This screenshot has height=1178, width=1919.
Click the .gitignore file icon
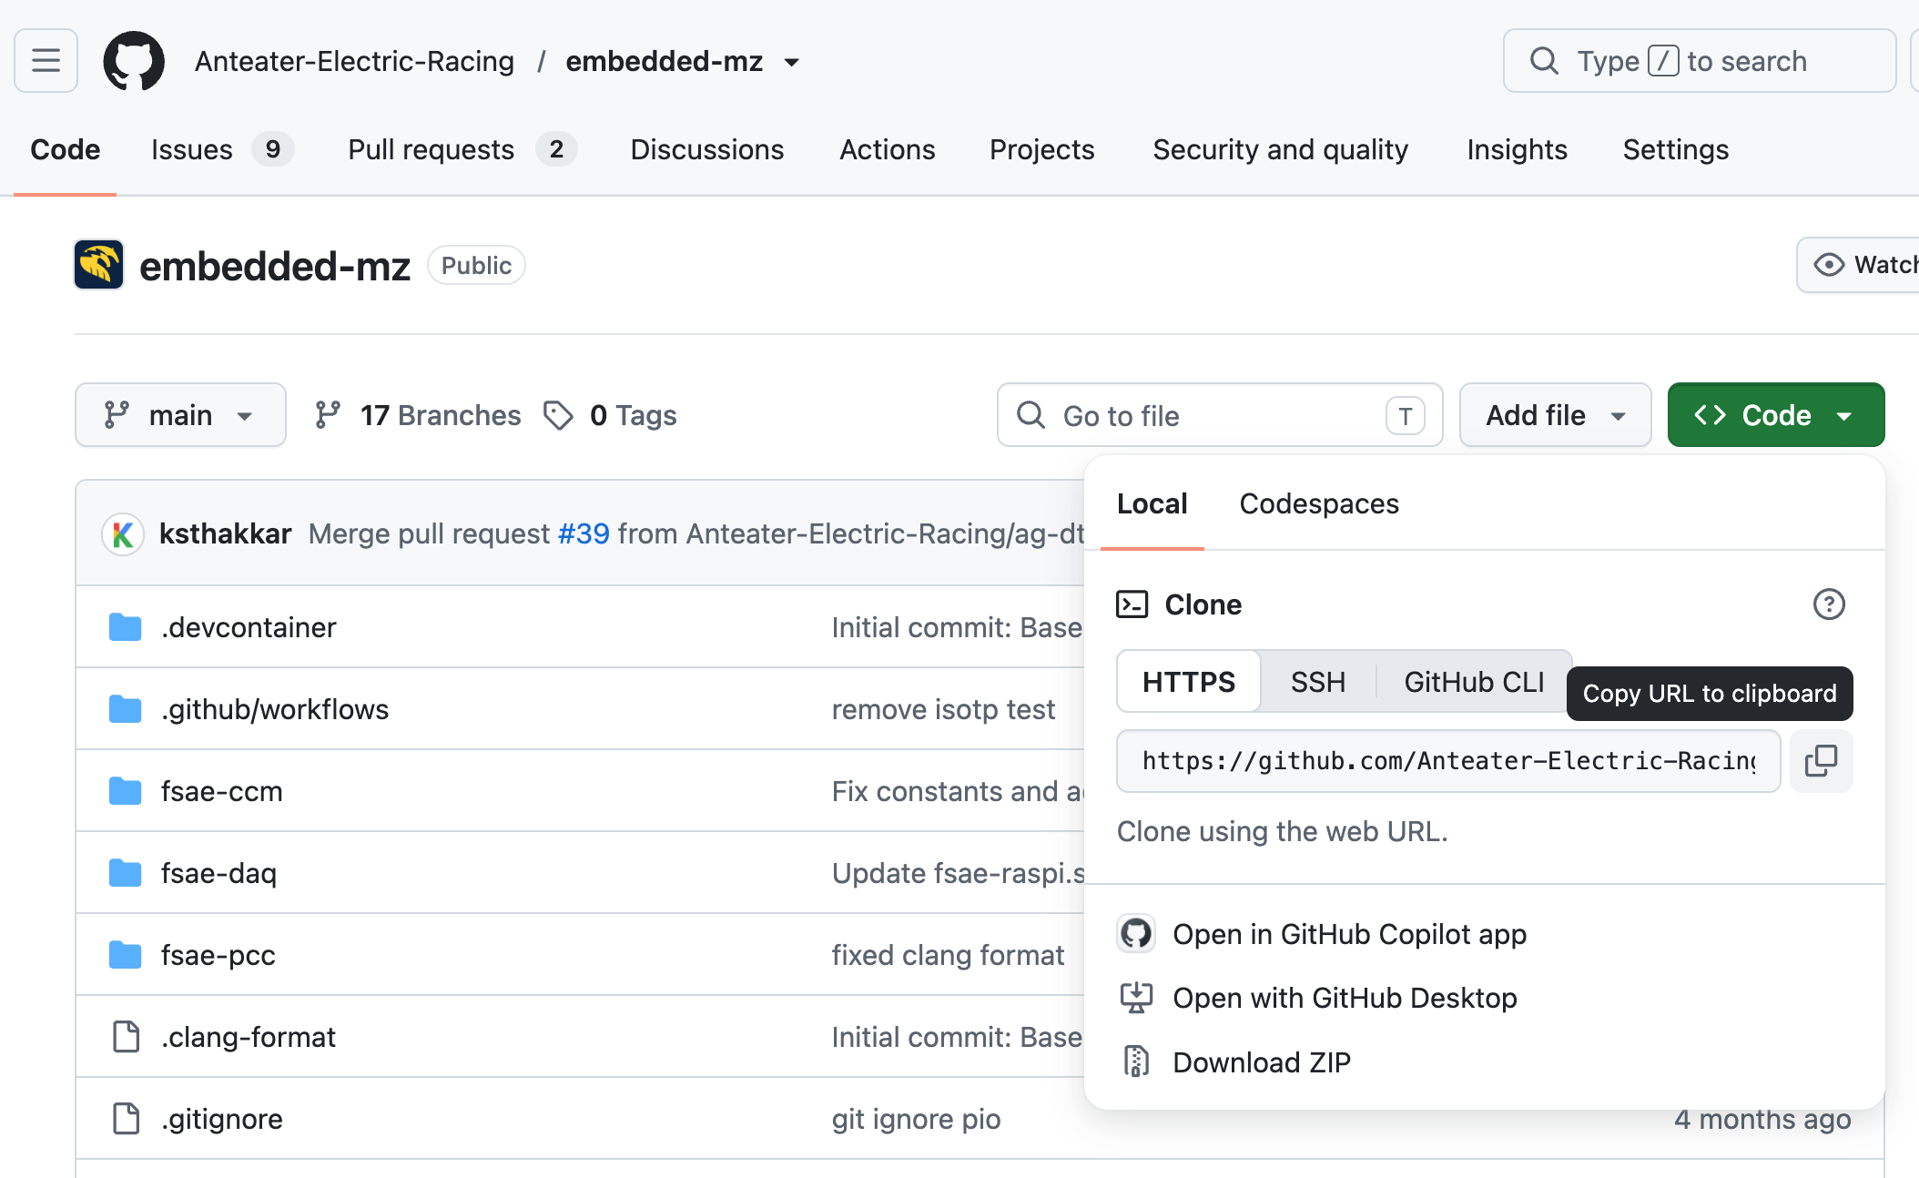click(x=126, y=1119)
